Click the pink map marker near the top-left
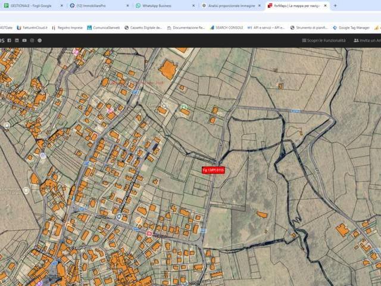This screenshot has width=381, height=286. click(76, 52)
